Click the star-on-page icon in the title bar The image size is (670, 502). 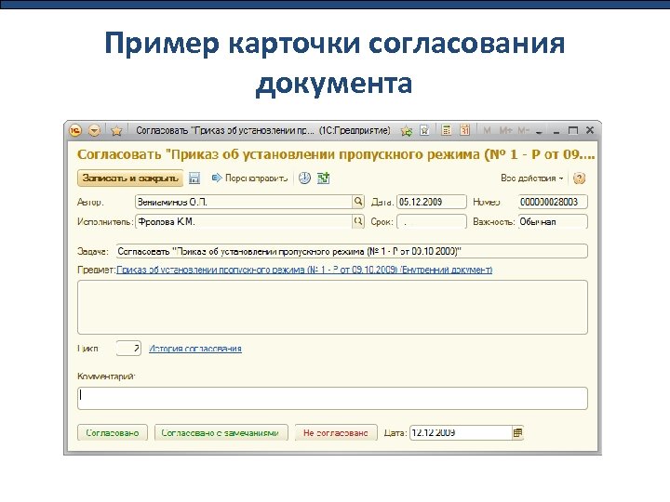[424, 130]
